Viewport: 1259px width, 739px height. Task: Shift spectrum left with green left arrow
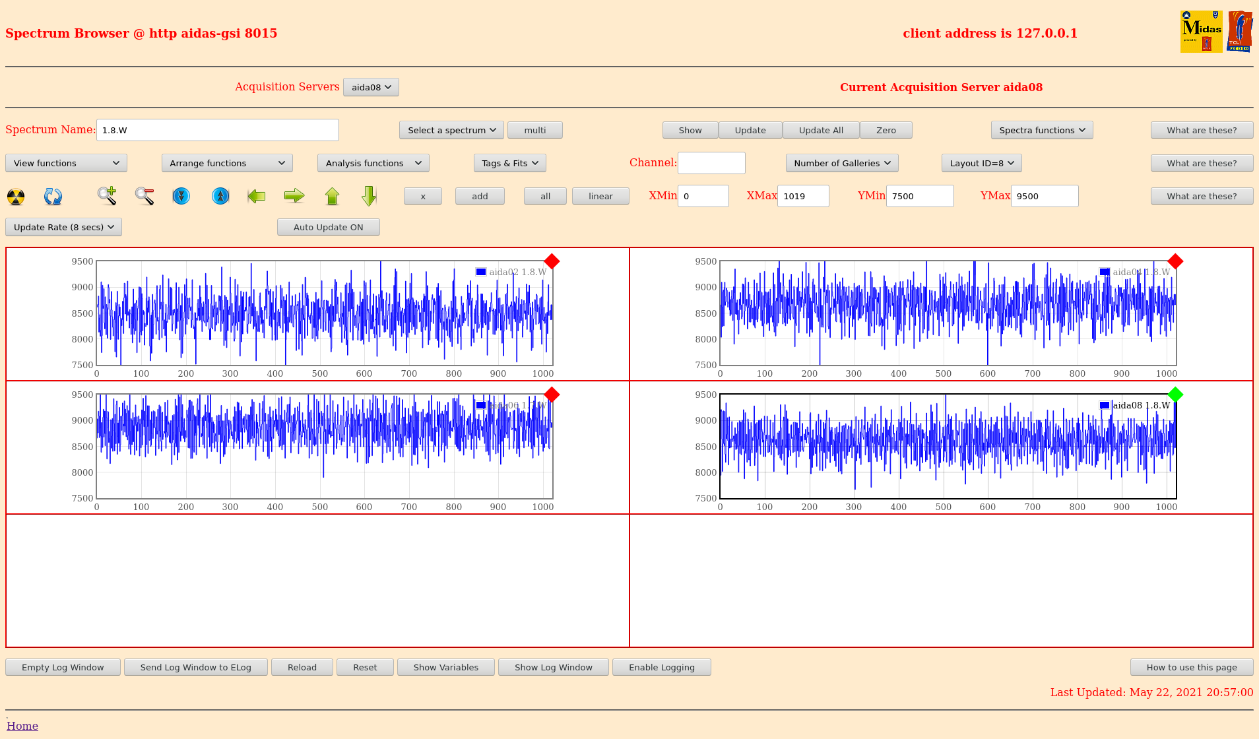257,196
